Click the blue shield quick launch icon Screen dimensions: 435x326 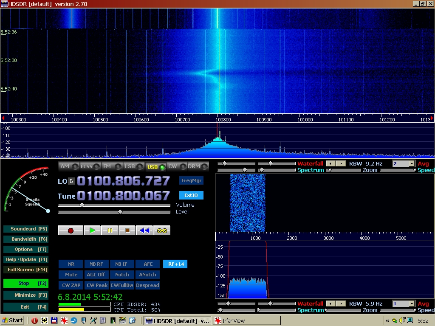coord(84,320)
